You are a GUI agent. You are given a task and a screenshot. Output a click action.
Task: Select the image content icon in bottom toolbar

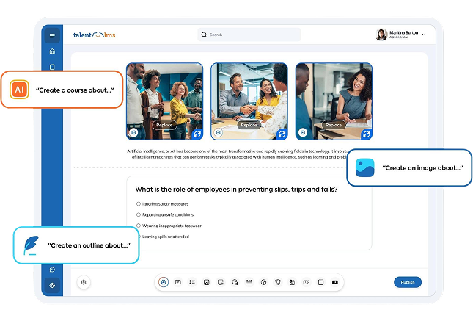[207, 282]
